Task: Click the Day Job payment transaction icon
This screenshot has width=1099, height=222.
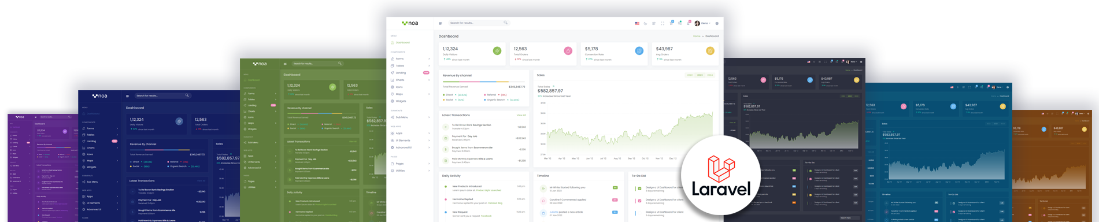Action: pos(446,138)
